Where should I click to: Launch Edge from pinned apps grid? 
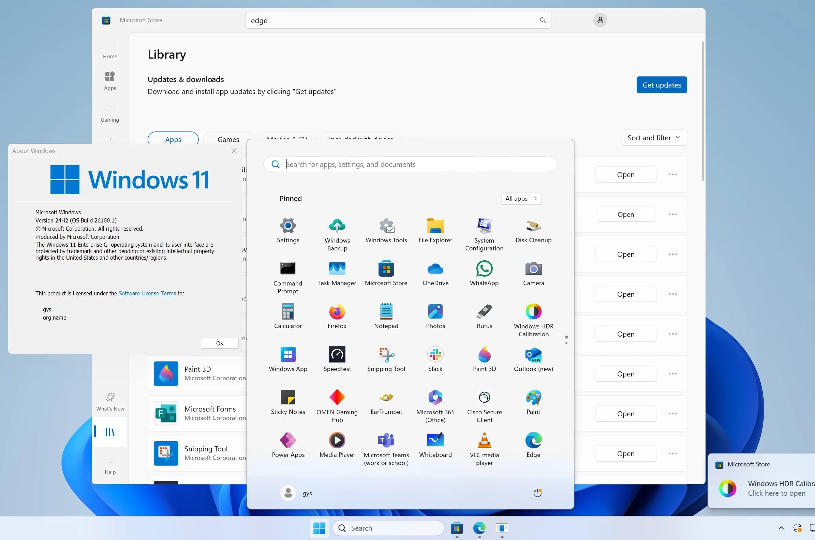point(533,445)
